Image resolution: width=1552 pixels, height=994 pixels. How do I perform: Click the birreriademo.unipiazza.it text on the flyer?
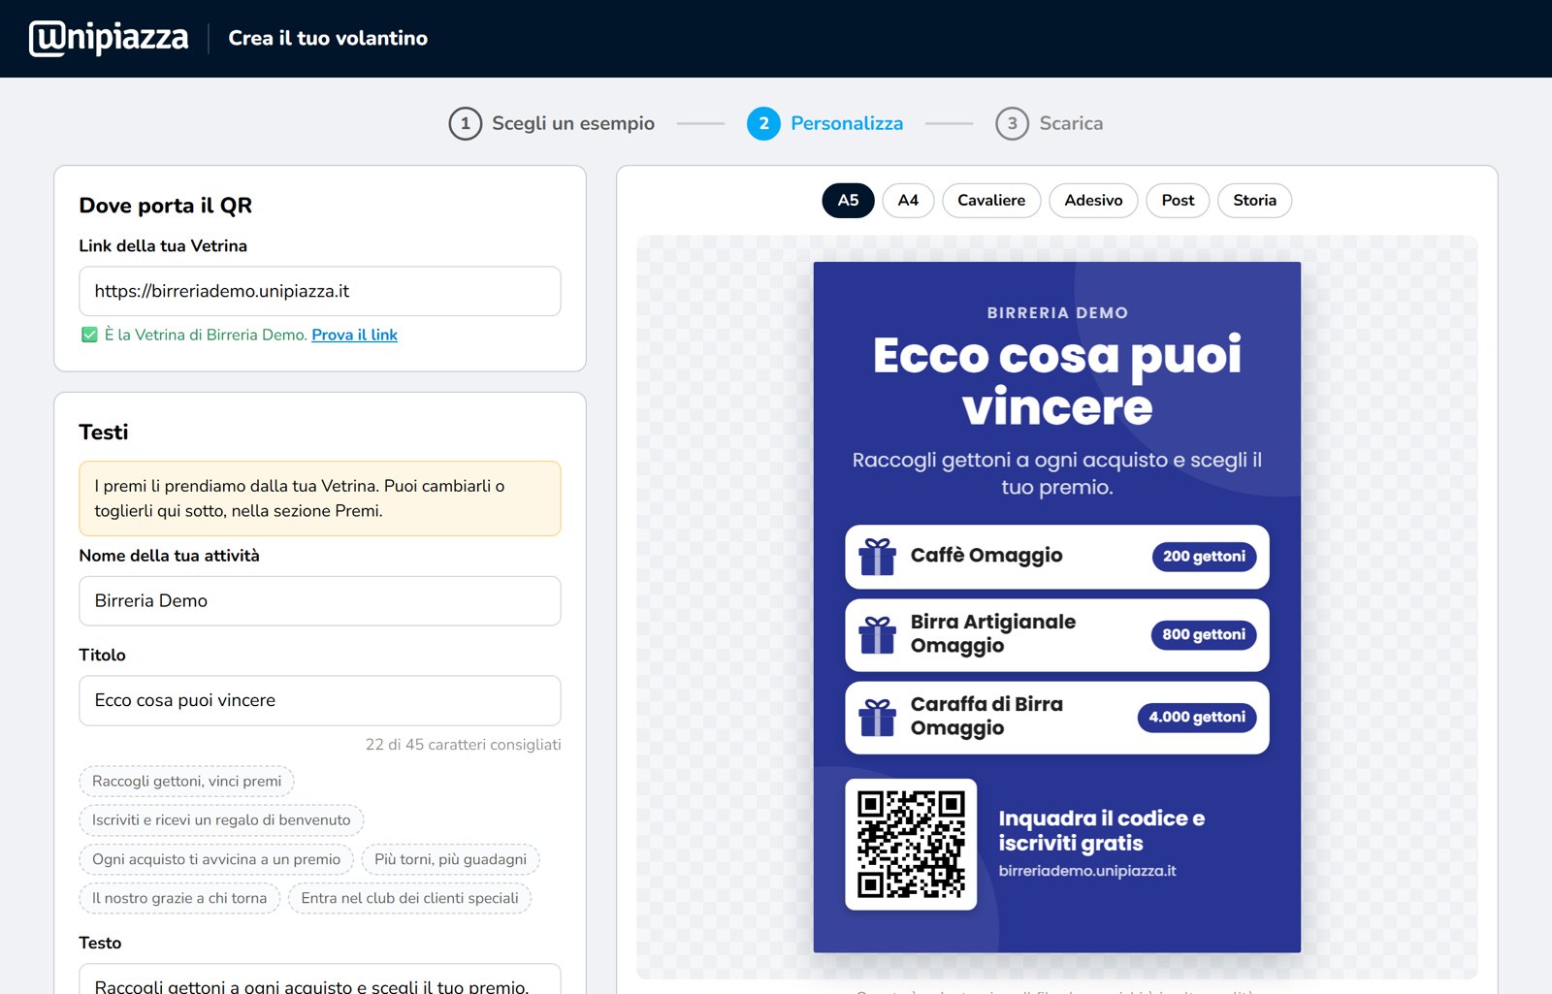click(x=1087, y=871)
